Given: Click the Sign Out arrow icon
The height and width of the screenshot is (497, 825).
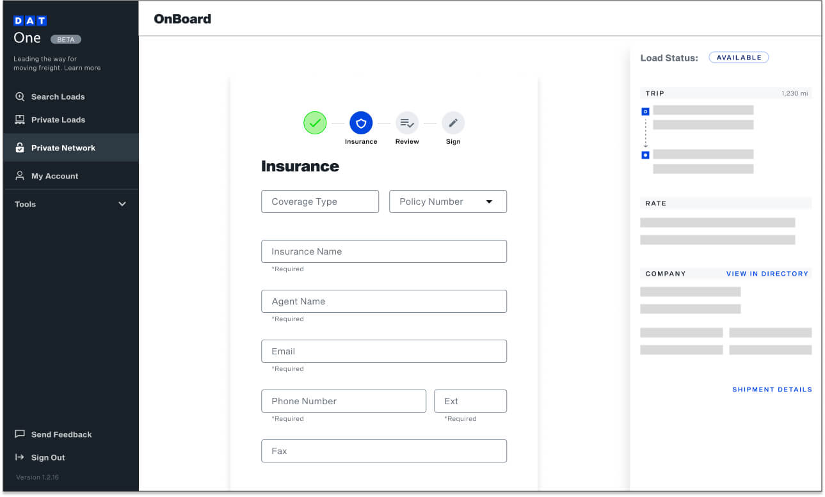Looking at the screenshot, I should click(x=20, y=457).
